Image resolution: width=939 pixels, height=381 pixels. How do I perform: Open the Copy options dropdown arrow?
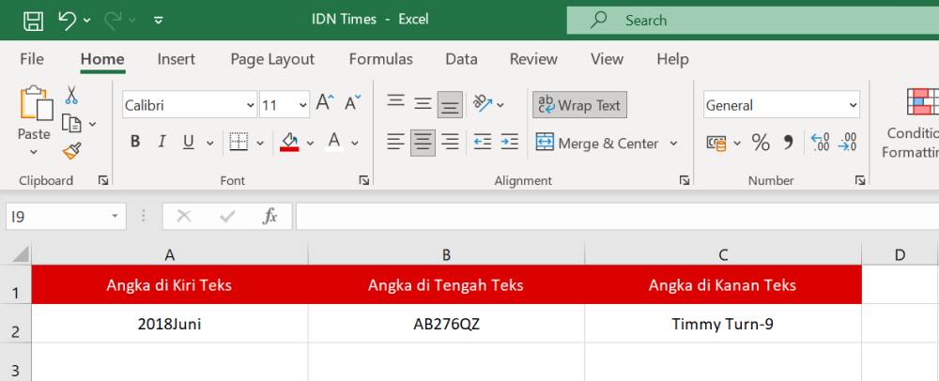[x=92, y=125]
